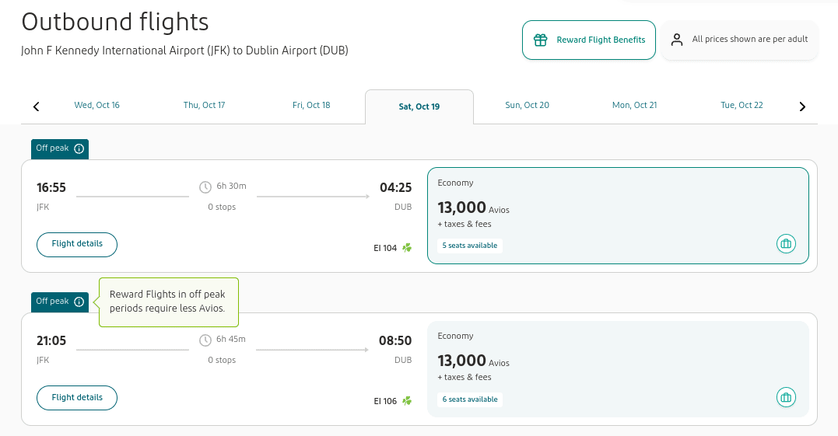Click the 16:55 departure time
The height and width of the screenshot is (436, 838).
tap(51, 188)
